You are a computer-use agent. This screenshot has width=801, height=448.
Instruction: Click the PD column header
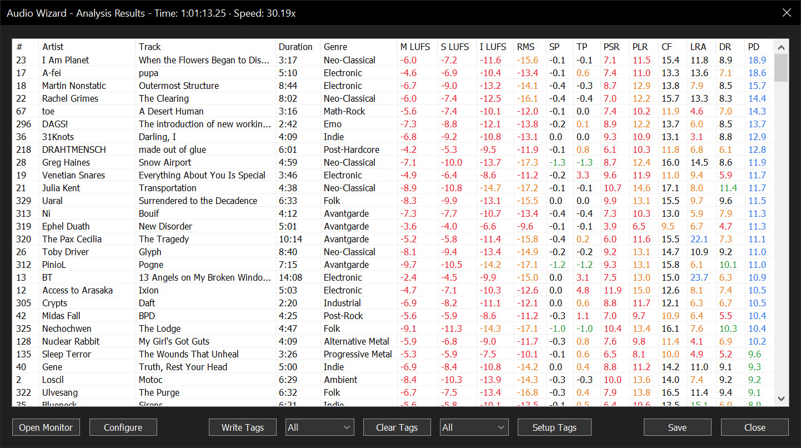click(754, 47)
